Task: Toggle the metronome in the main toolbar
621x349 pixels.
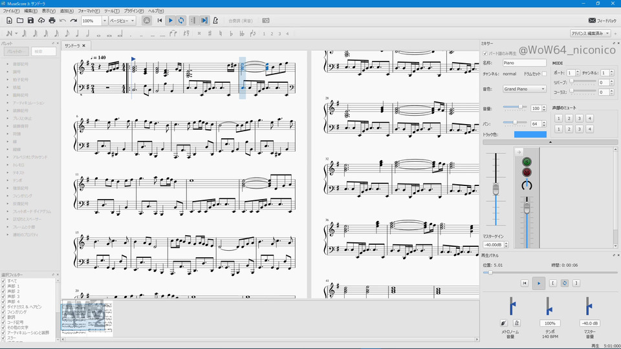Action: pyautogui.click(x=215, y=21)
